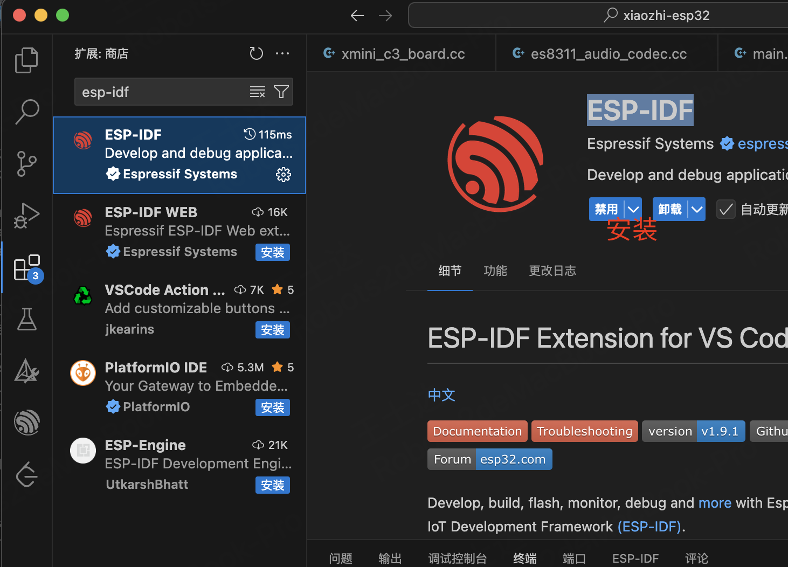Click the ESP-IDF title on details page
This screenshot has width=788, height=567.
point(640,110)
